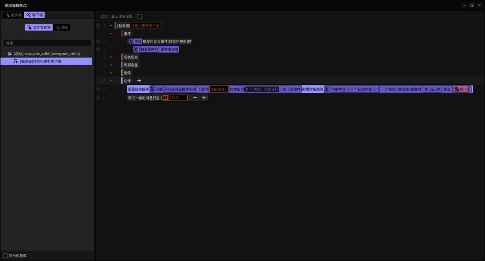Select the [模块]newgame_cdhb tree row text

tap(47, 54)
